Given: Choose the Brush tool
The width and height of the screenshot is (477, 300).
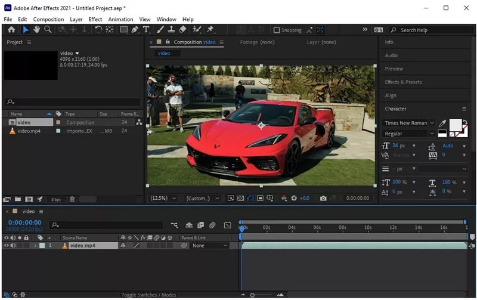Looking at the screenshot, I should pos(160,29).
